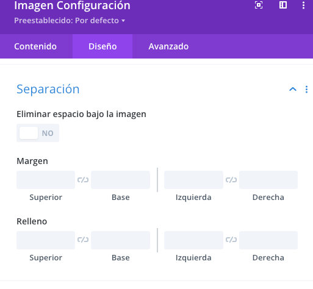Click the Separación section title
This screenshot has width=313, height=289.
tap(48, 89)
